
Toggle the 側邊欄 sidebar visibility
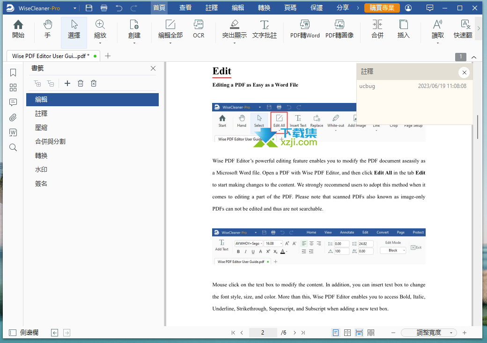(23, 333)
